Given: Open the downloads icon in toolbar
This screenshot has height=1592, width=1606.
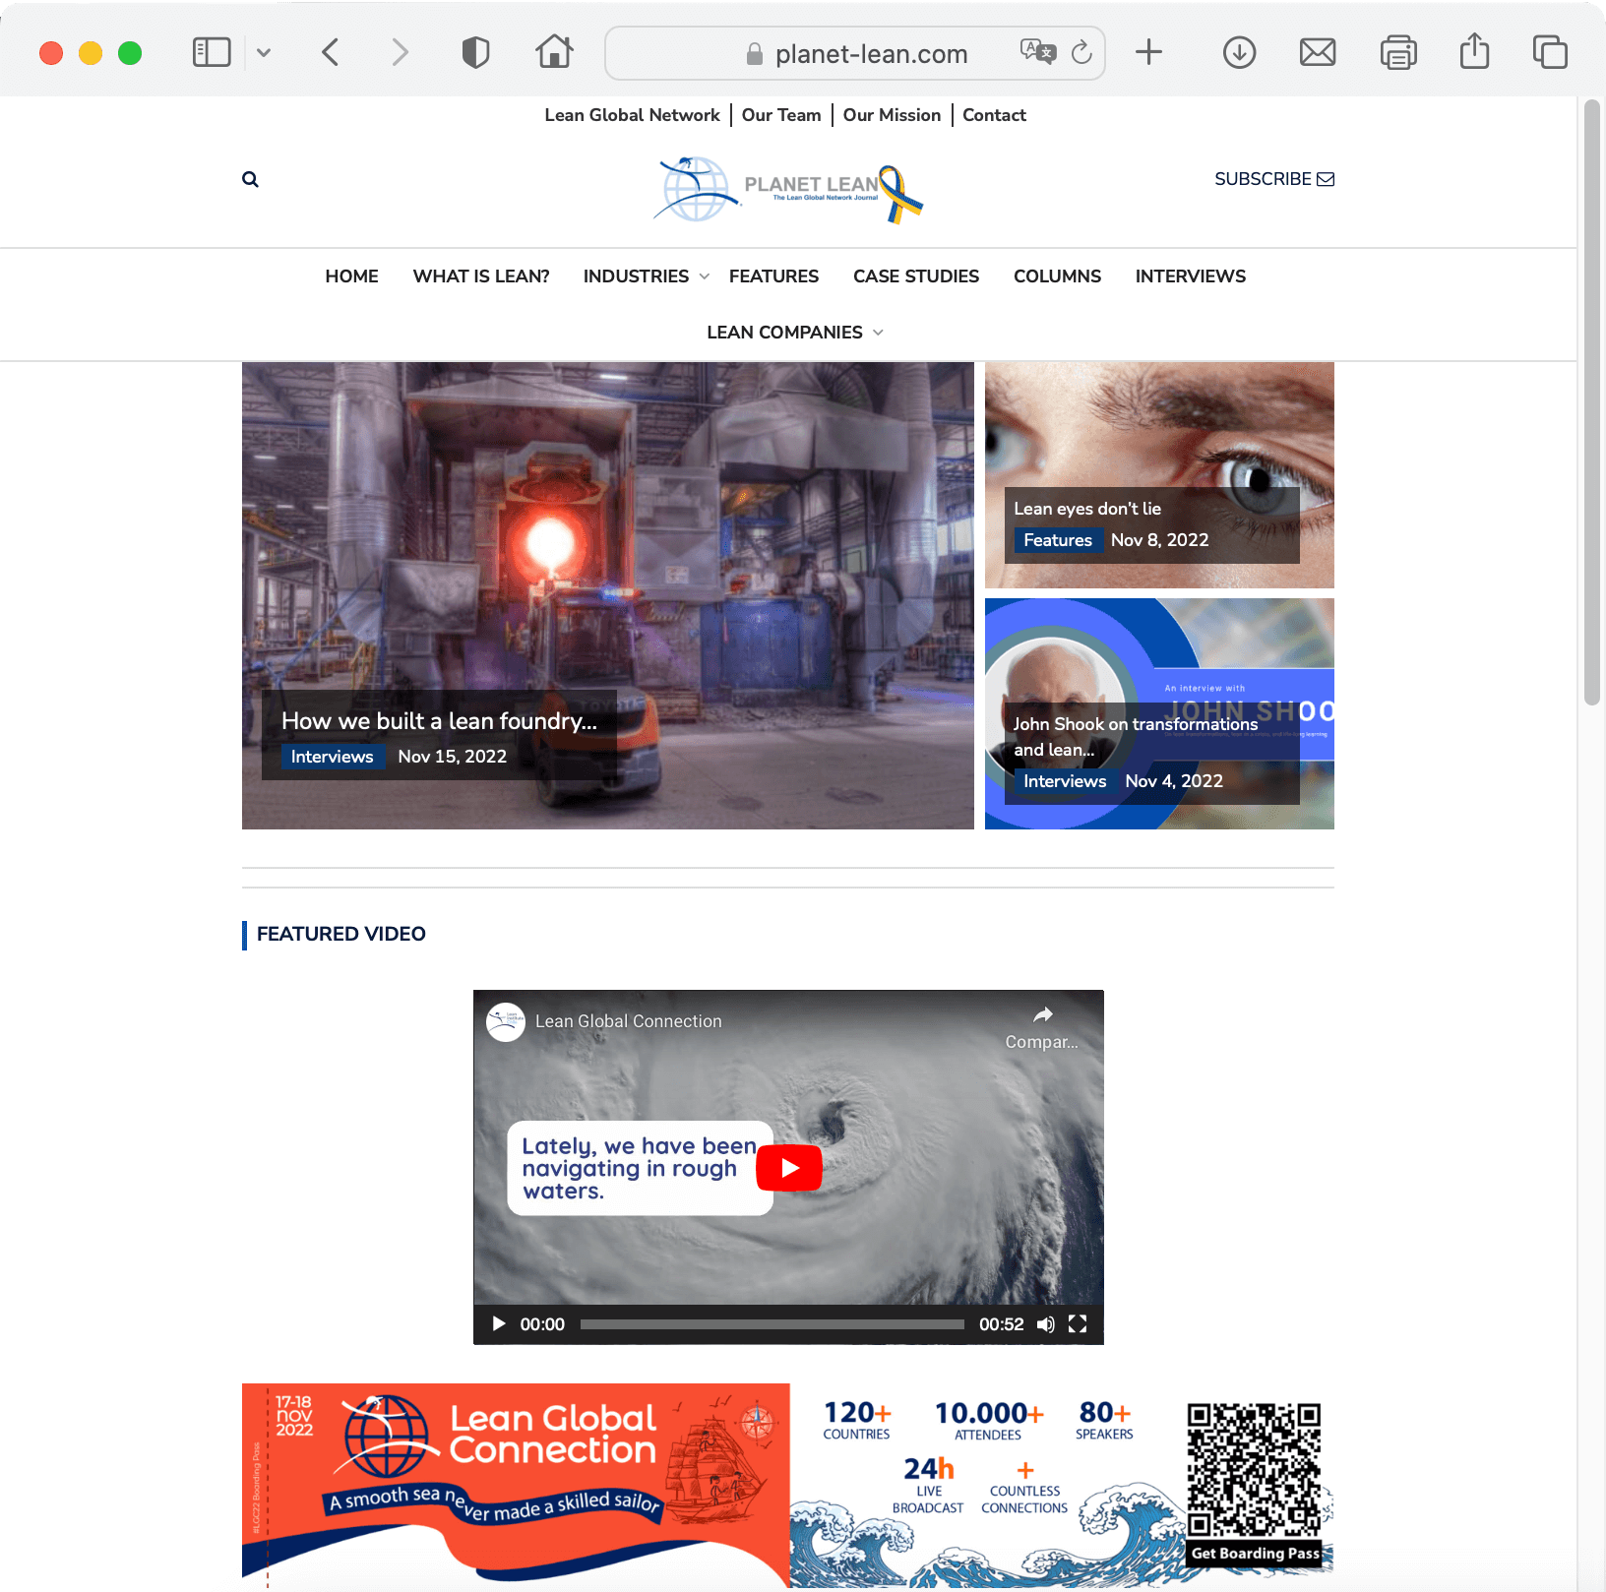Looking at the screenshot, I should (1239, 52).
